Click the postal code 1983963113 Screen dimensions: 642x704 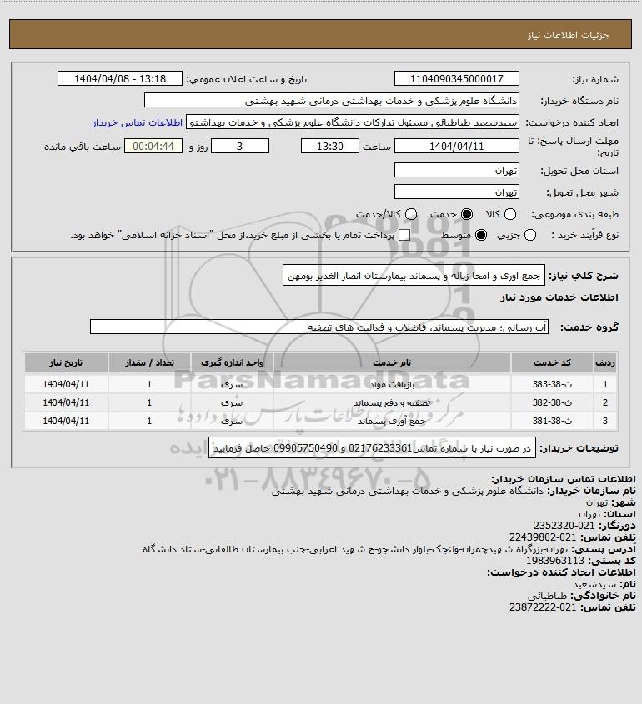[555, 561]
